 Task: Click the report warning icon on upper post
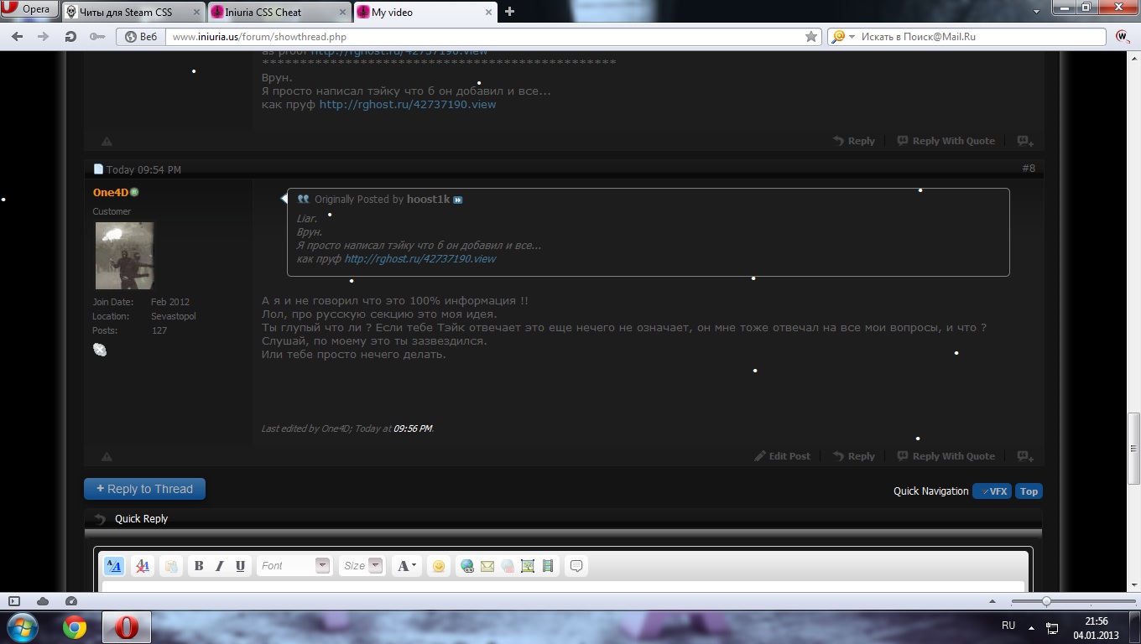[107, 142]
